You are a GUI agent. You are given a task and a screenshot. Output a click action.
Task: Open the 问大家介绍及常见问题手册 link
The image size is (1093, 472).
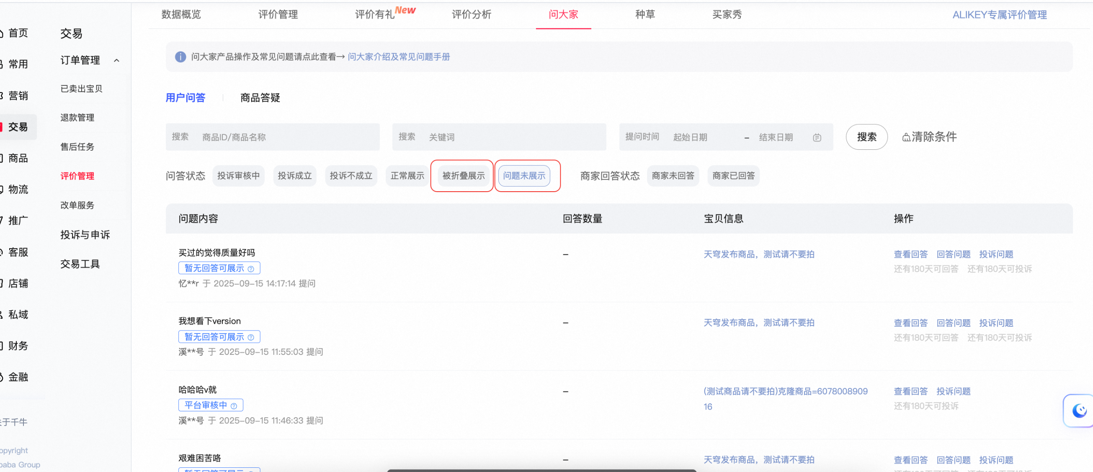(399, 57)
